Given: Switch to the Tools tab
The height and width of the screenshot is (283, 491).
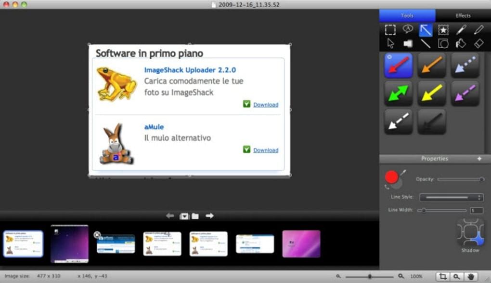Looking at the screenshot, I should pyautogui.click(x=407, y=15).
